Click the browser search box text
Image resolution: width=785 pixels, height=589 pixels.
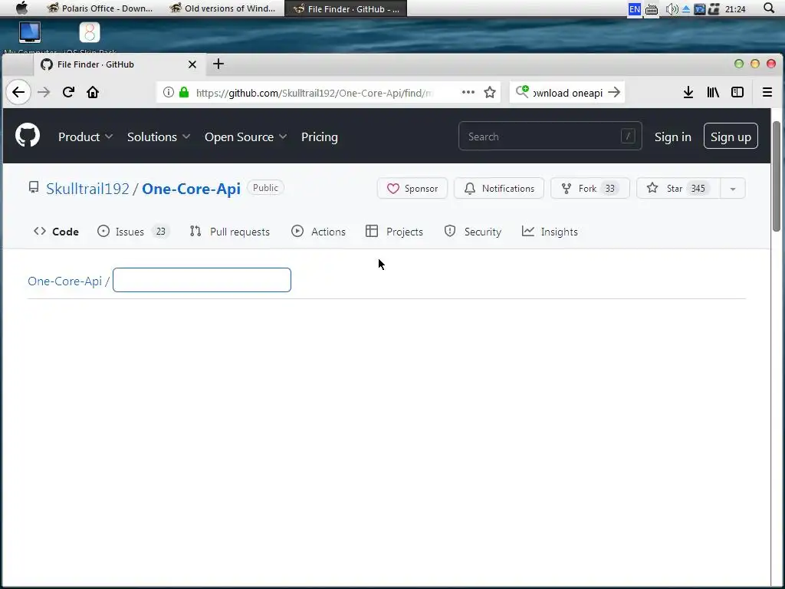coord(568,93)
